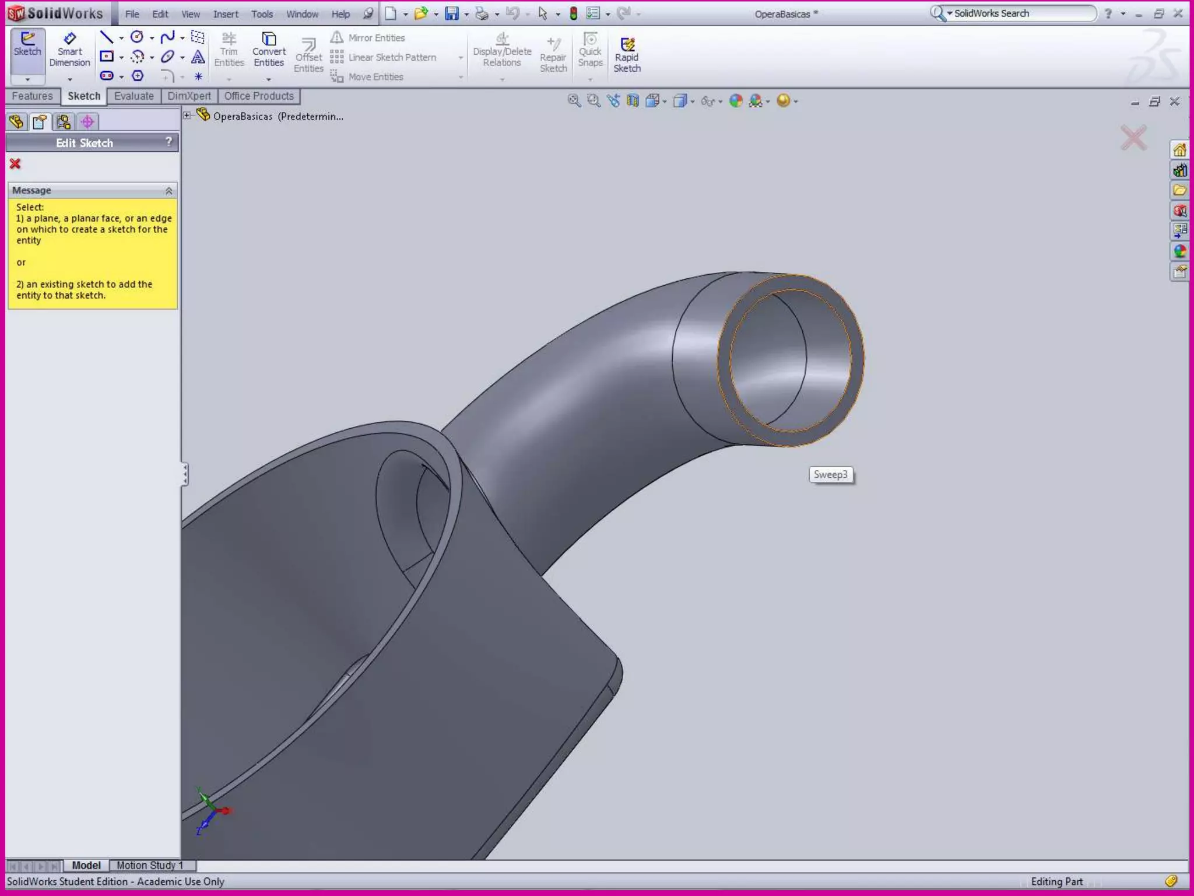
Task: Toggle the Rebuild traffic light icon
Action: point(573,13)
